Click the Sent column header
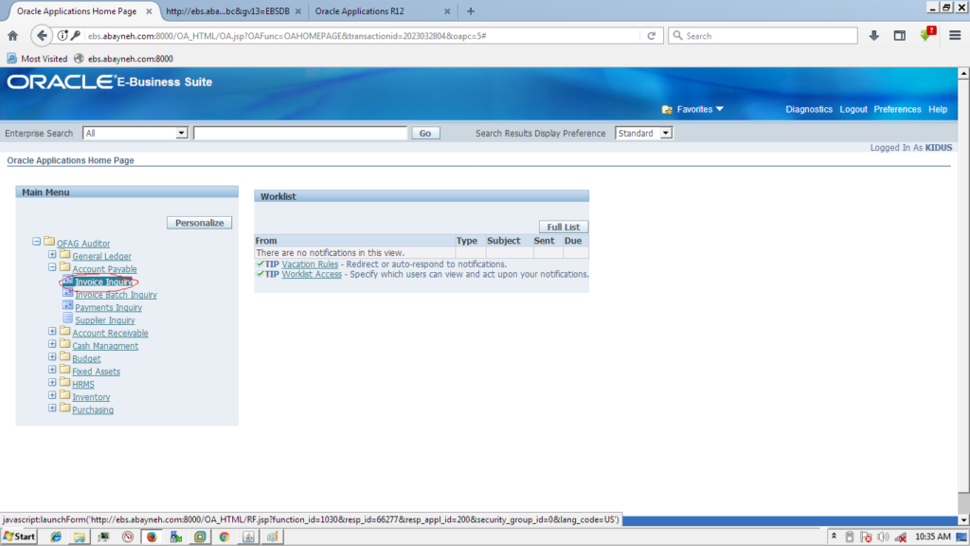Viewport: 970px width, 546px height. (x=544, y=241)
